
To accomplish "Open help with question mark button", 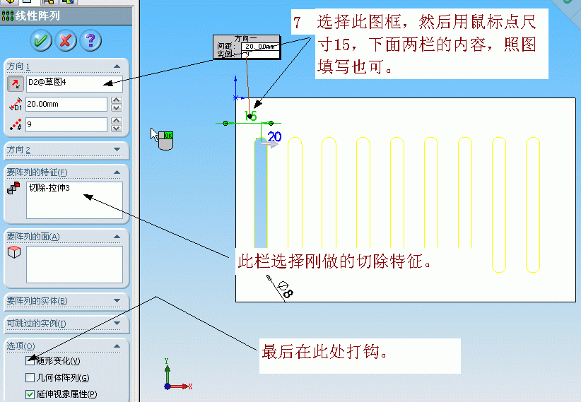I will click(x=90, y=40).
